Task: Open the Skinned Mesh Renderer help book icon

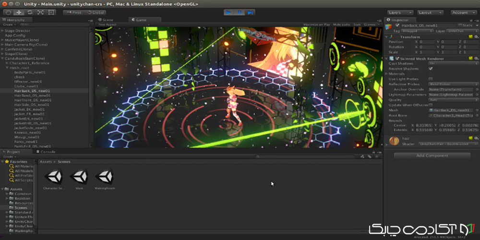Action: tap(471, 59)
